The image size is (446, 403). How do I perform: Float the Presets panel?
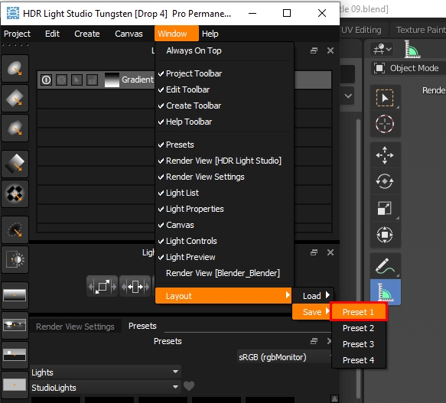[314, 341]
